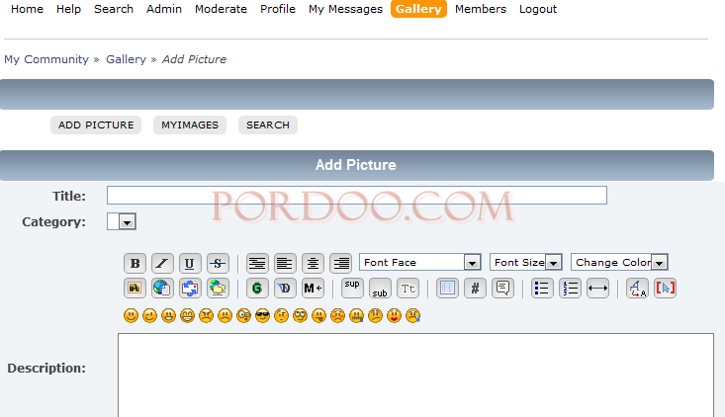The height and width of the screenshot is (417, 725).
Task: Insert the cool sunglasses smiley
Action: click(263, 316)
